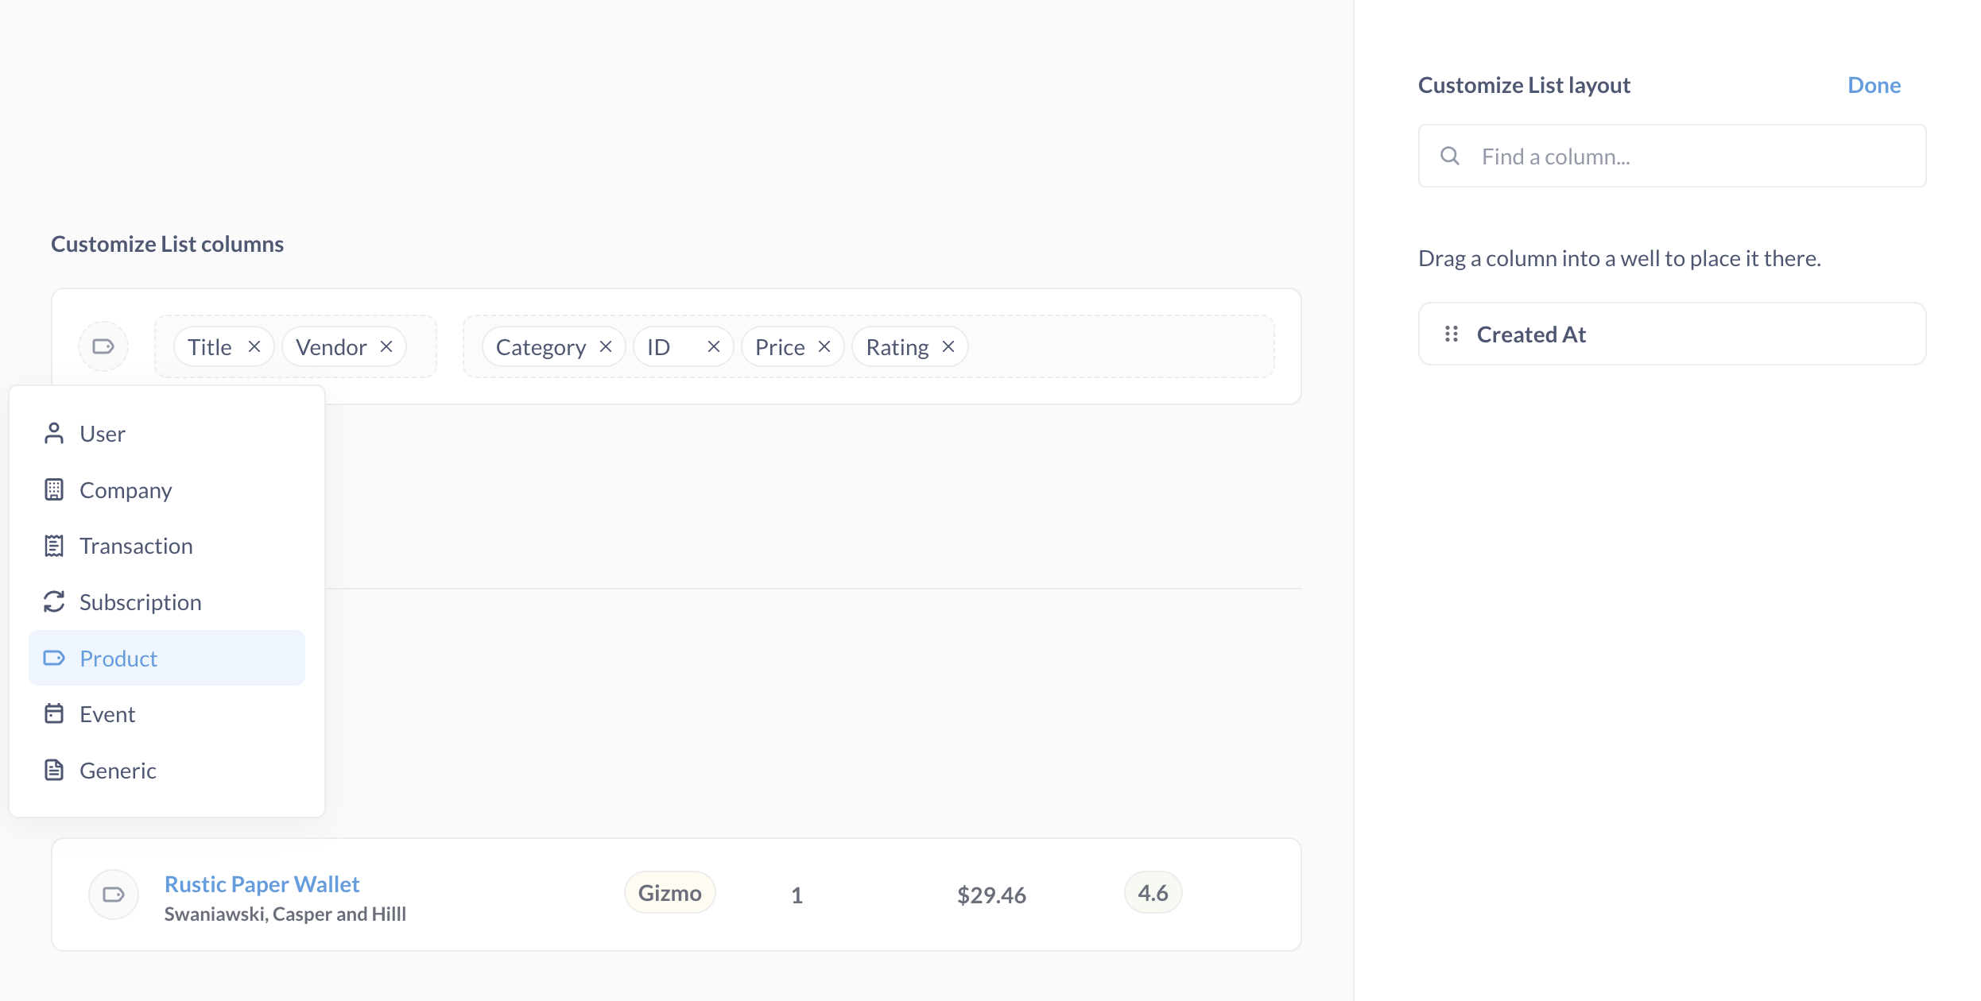Remove the Title column chip
Screen dimensions: 1981x1001
tap(254, 346)
